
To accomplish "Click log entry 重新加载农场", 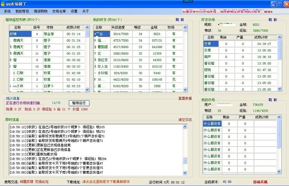I will [33, 154].
